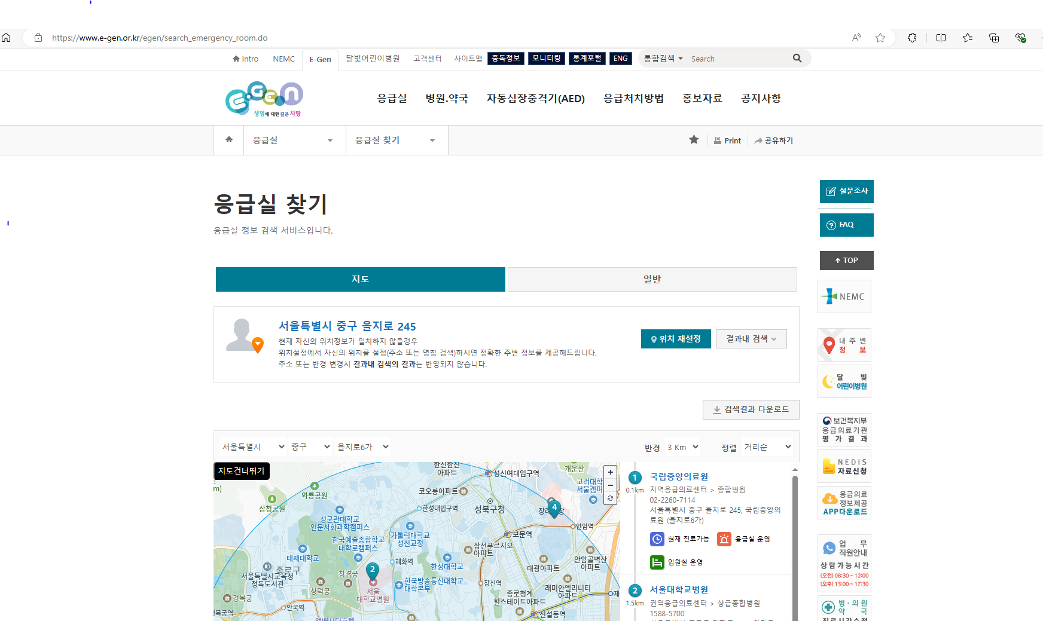The image size is (1043, 621).
Task: Click the home icon in the breadcrumb bar
Action: [228, 139]
